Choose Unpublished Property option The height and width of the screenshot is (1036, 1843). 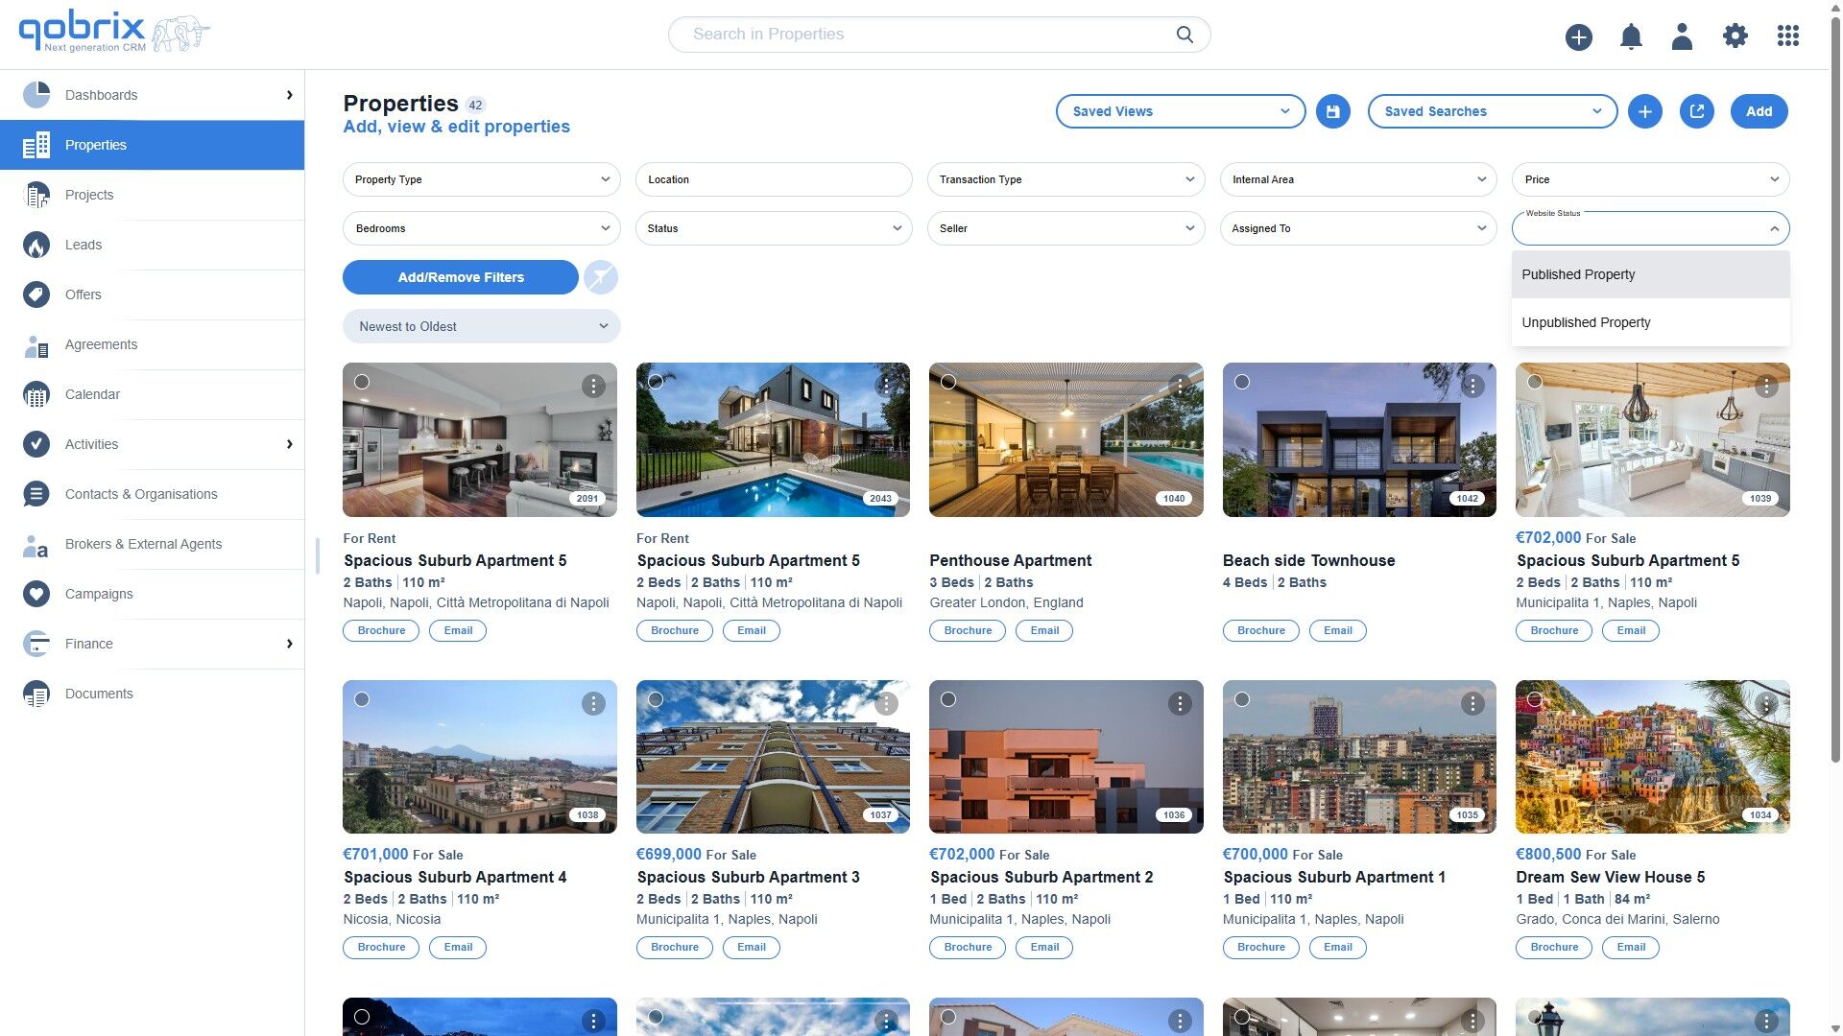tap(1651, 322)
